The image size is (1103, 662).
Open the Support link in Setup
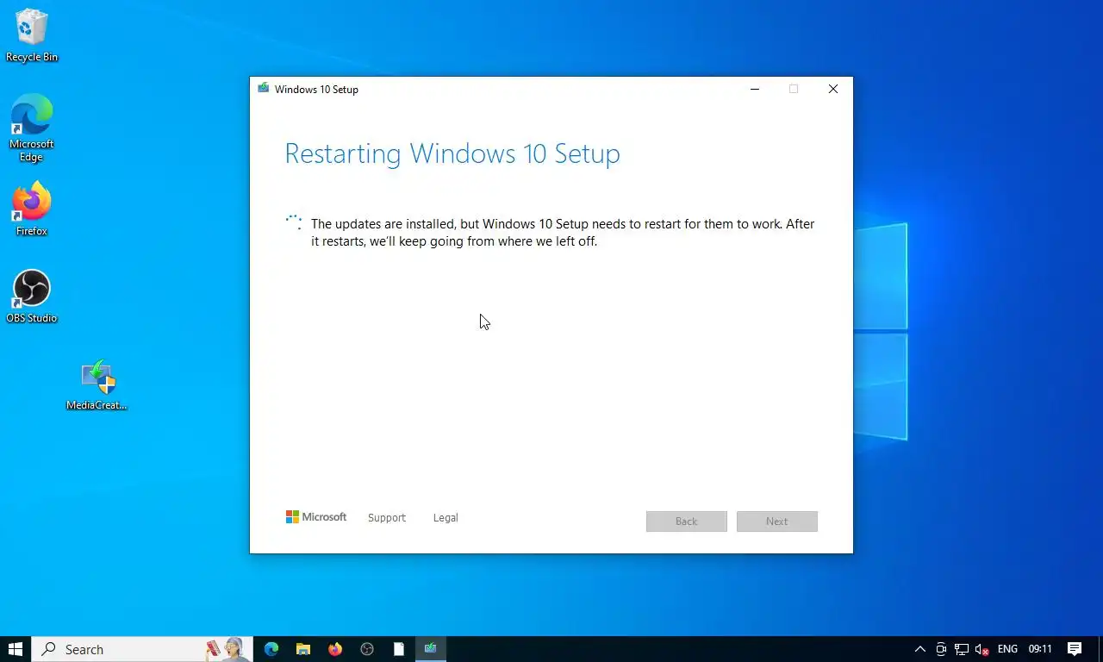[x=387, y=518]
